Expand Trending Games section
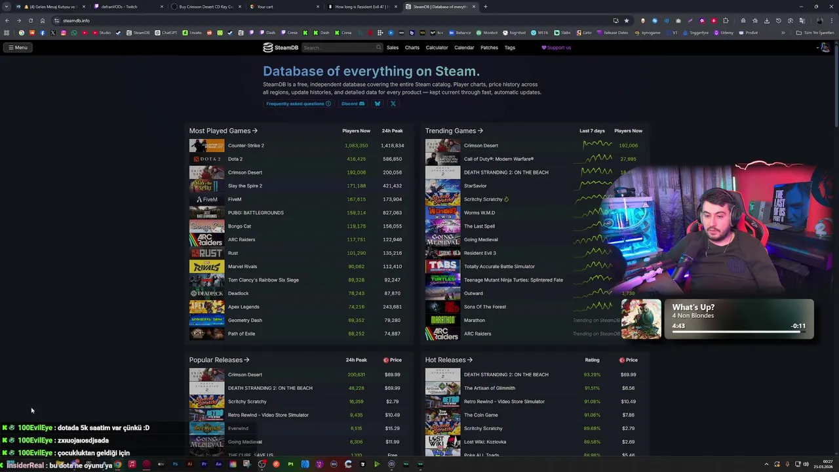This screenshot has height=472, width=839. (x=454, y=130)
